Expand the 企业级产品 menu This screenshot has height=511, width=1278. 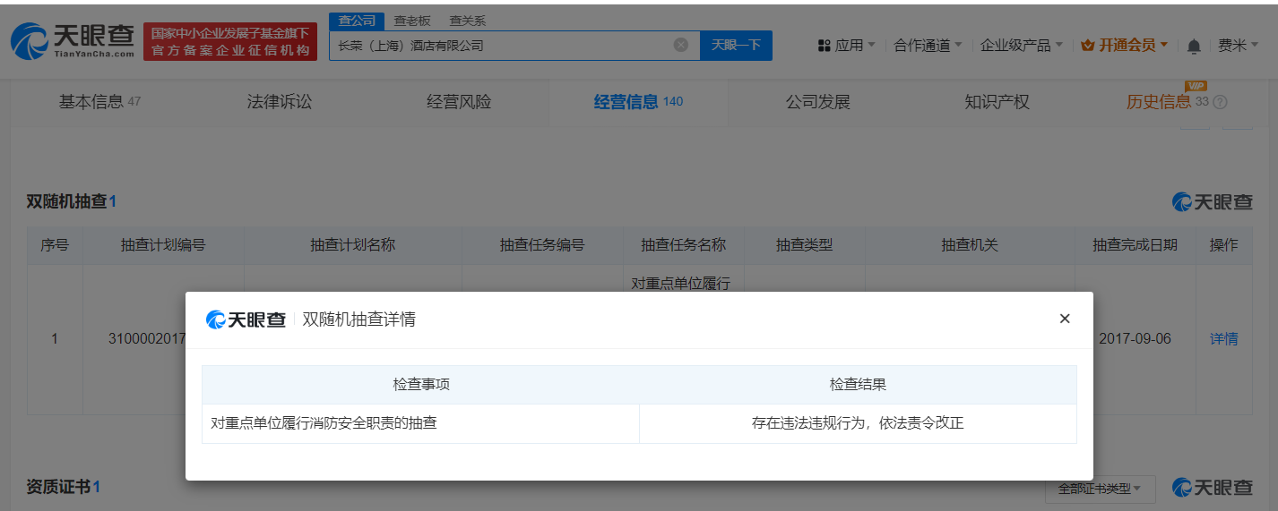tap(1021, 45)
